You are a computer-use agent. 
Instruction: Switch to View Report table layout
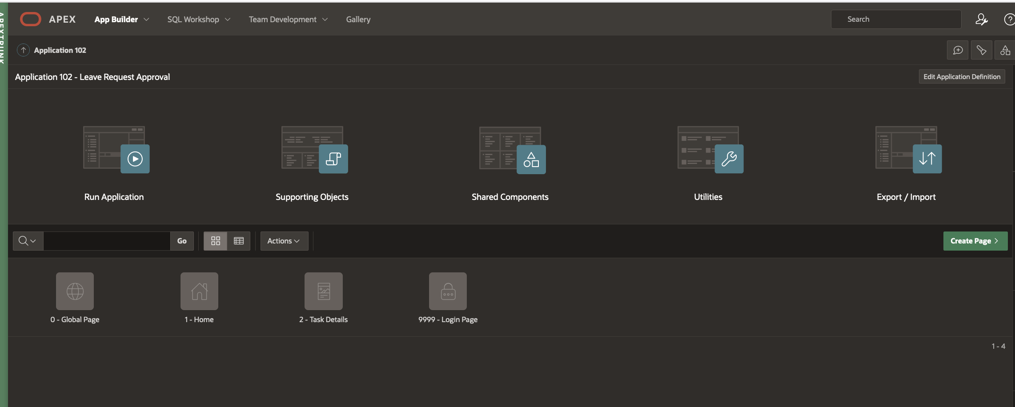tap(239, 241)
